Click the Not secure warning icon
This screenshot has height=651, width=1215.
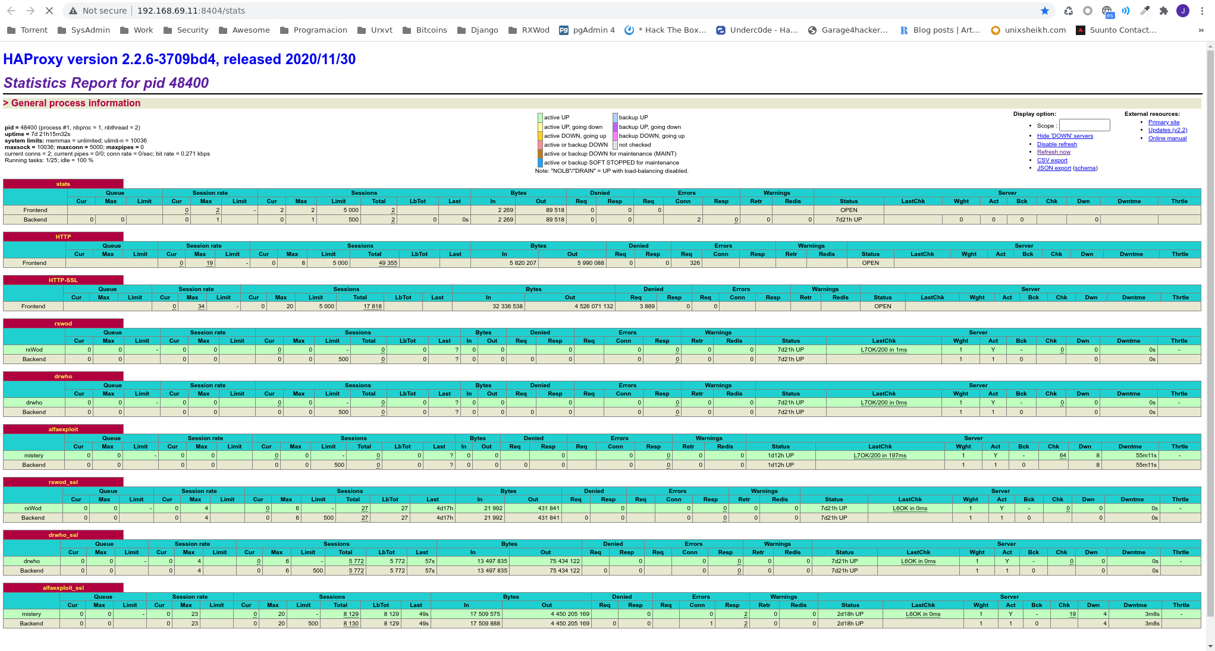[x=73, y=11]
